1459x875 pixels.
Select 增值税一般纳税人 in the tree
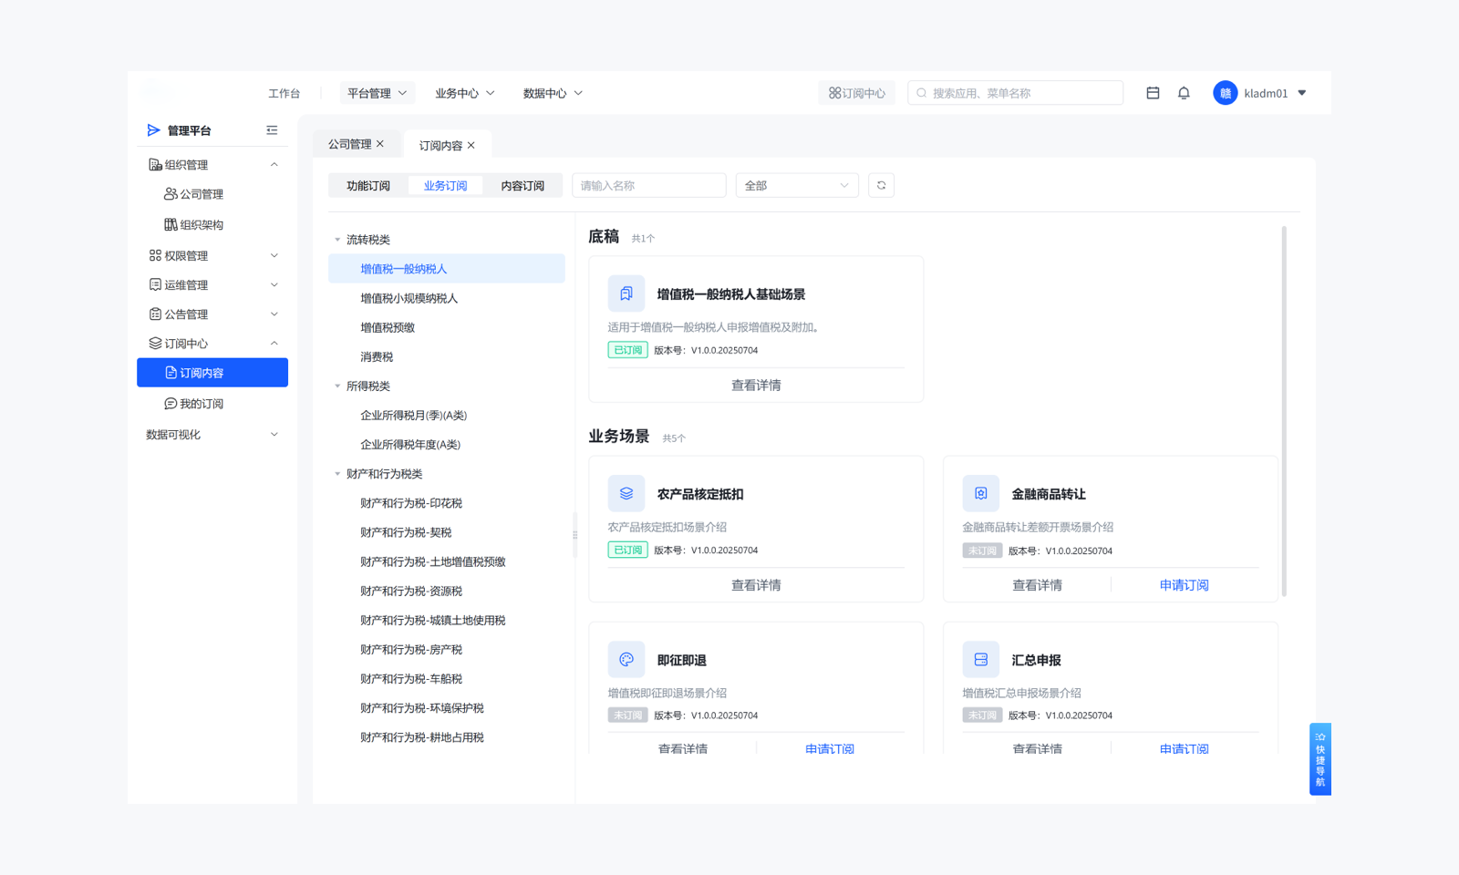click(447, 269)
